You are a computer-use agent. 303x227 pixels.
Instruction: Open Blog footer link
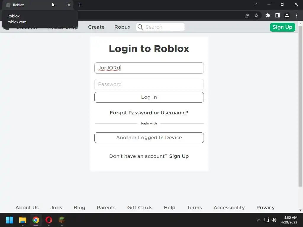[x=79, y=207]
